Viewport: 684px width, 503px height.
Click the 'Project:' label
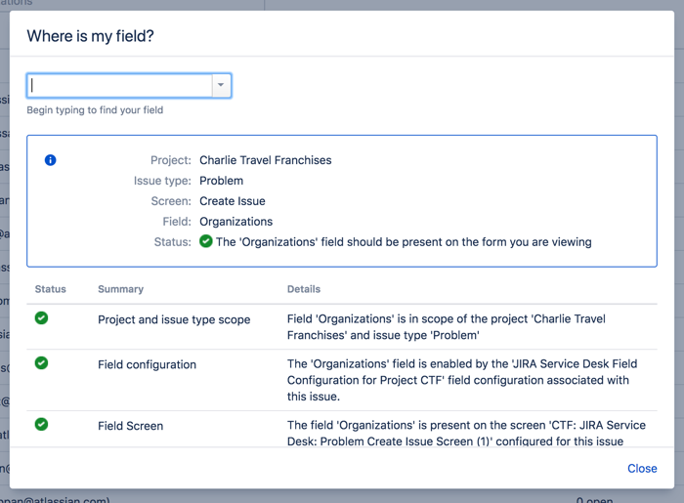tap(171, 160)
